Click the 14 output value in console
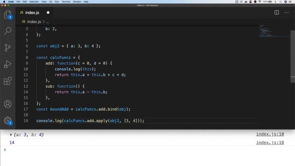The image size is (295, 166). [12, 142]
